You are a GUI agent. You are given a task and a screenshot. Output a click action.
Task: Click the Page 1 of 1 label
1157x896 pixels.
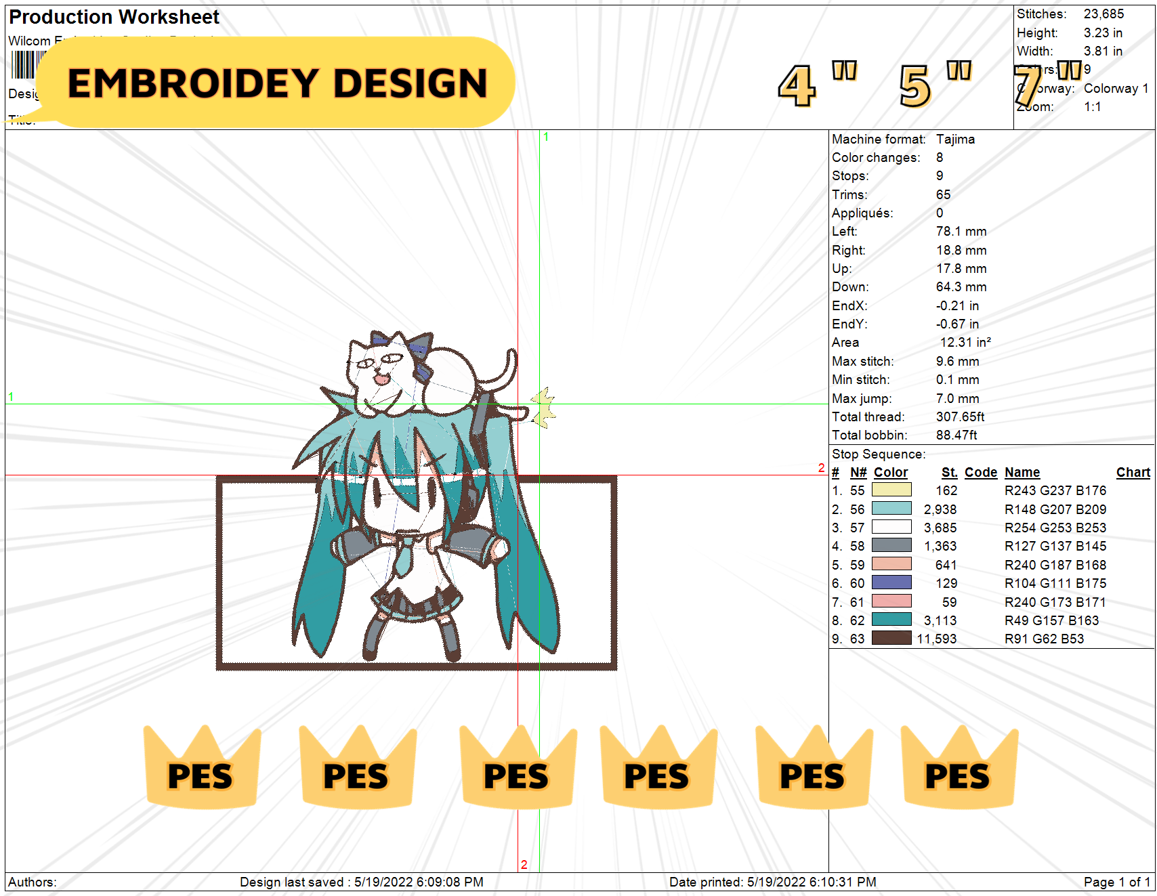click(x=1116, y=882)
